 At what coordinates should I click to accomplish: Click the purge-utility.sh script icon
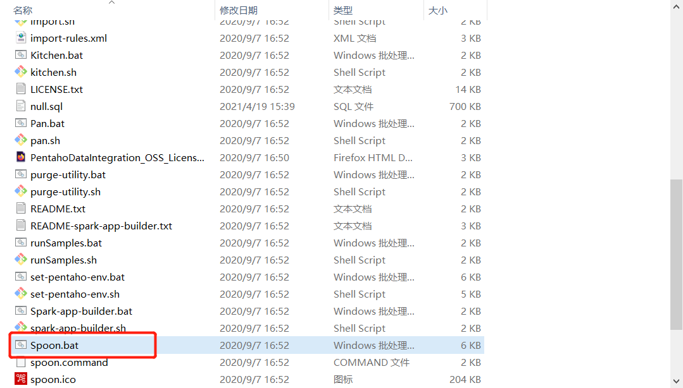pyautogui.click(x=20, y=191)
